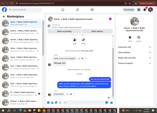Attach a photo in the composer
This screenshot has width=157, height=113.
(52, 103)
